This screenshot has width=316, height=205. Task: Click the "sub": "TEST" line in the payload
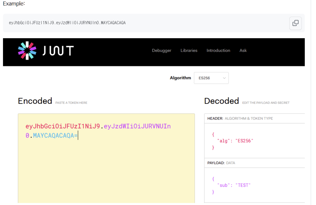click(x=234, y=185)
